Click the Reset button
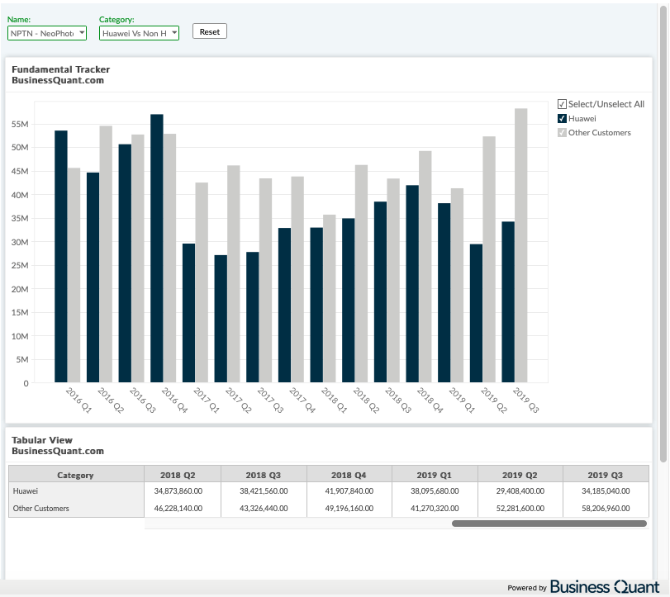Screen dimensions: 670x597 click(209, 31)
